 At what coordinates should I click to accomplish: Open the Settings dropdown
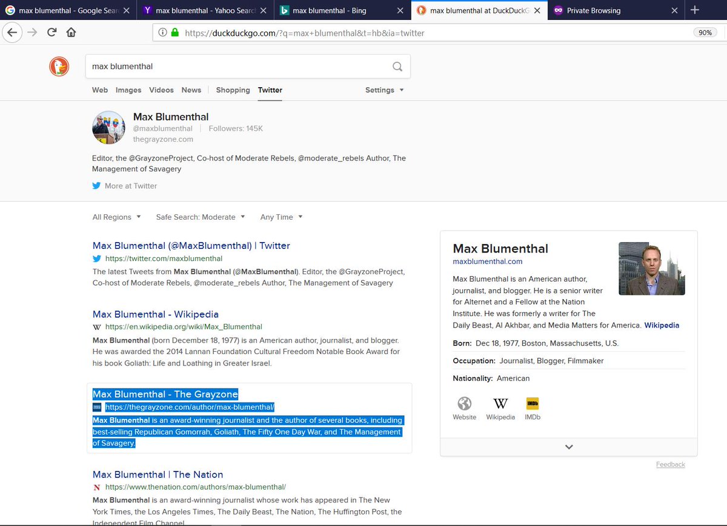click(x=384, y=90)
